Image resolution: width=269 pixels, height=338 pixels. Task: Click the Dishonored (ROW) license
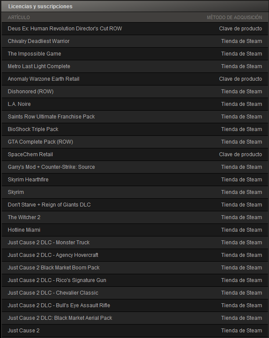click(134, 92)
